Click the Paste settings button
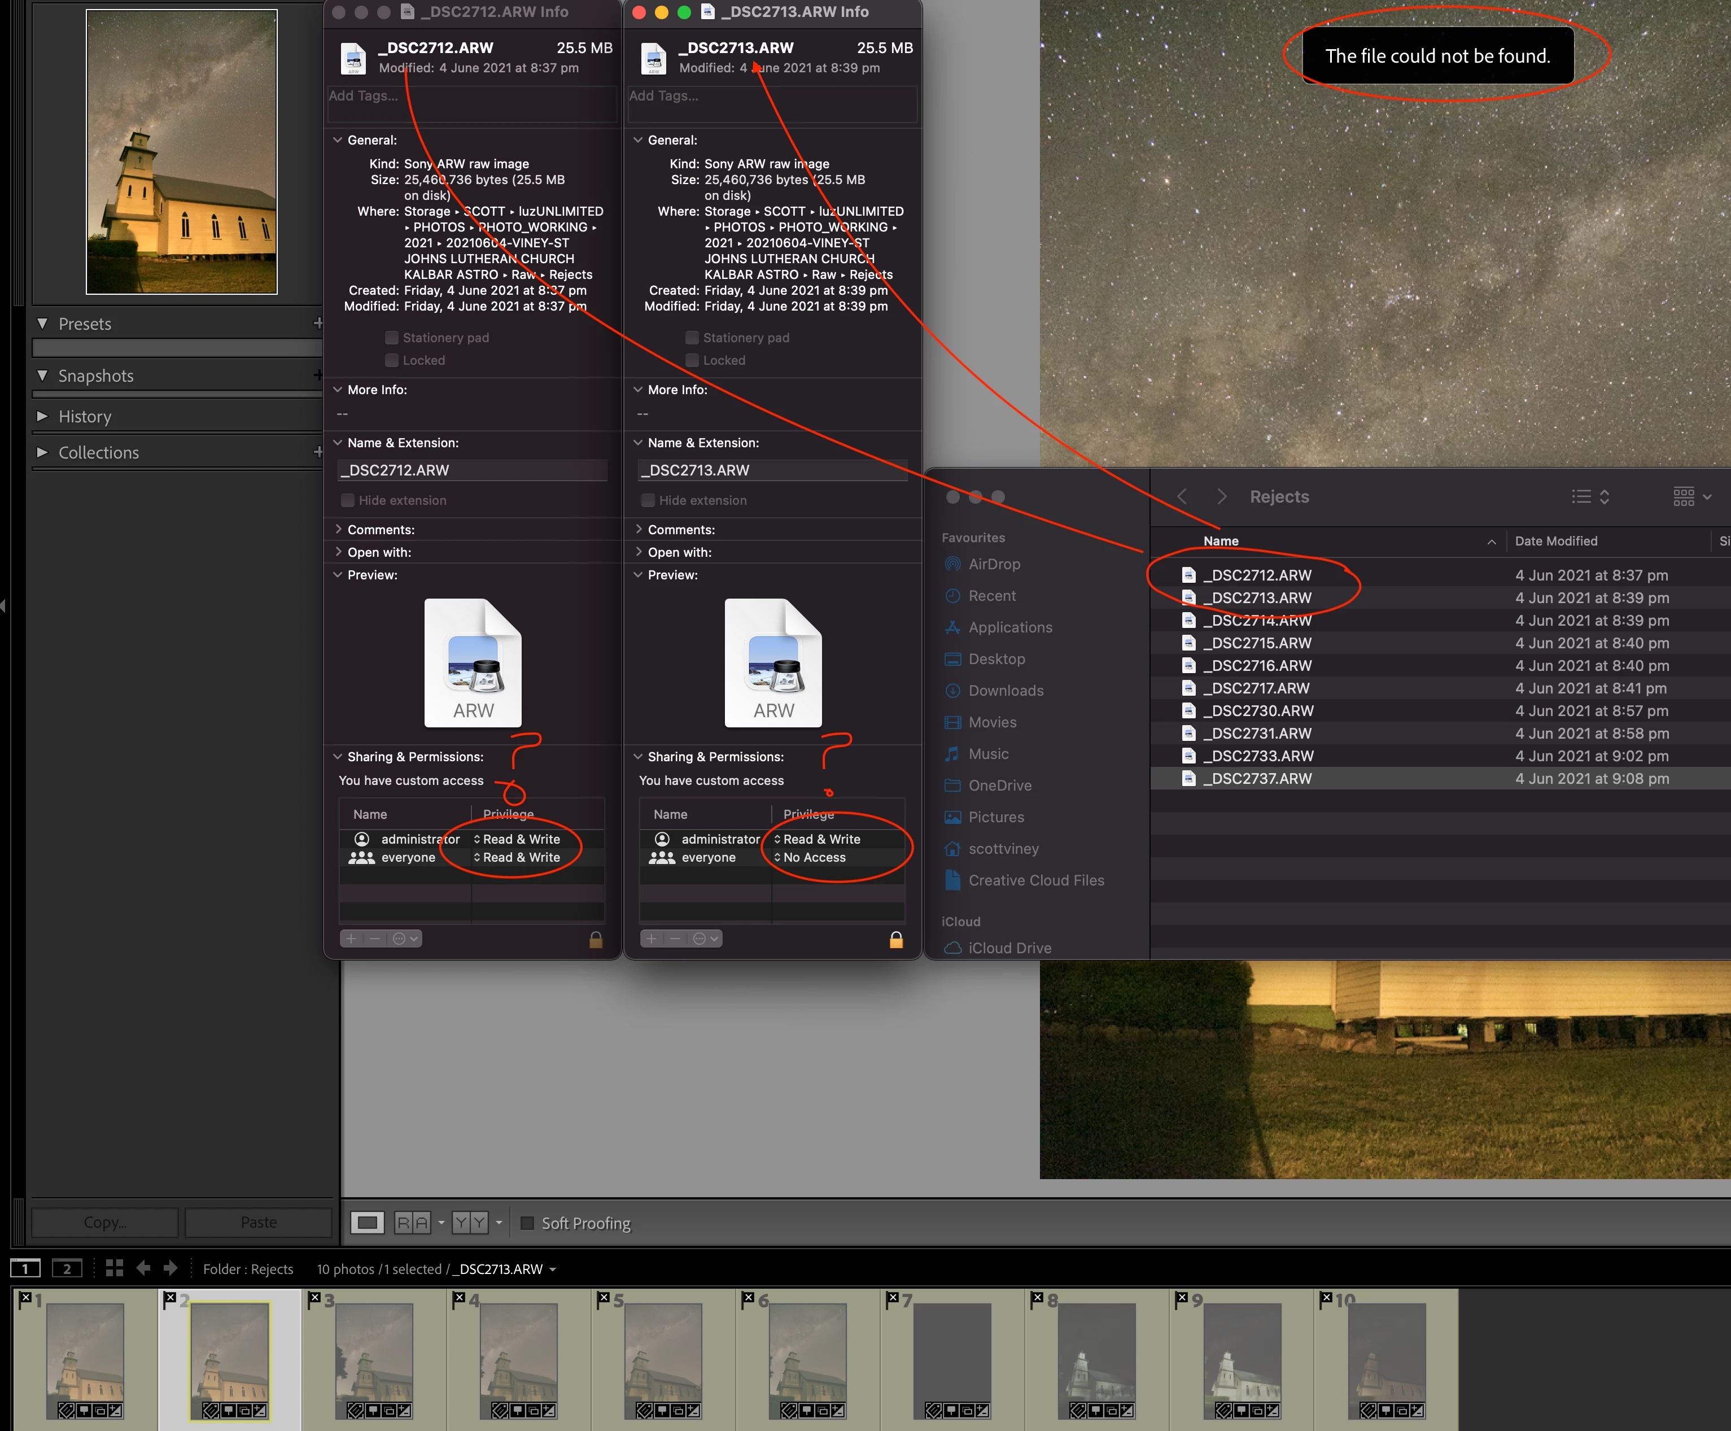This screenshot has height=1431, width=1731. pos(259,1223)
